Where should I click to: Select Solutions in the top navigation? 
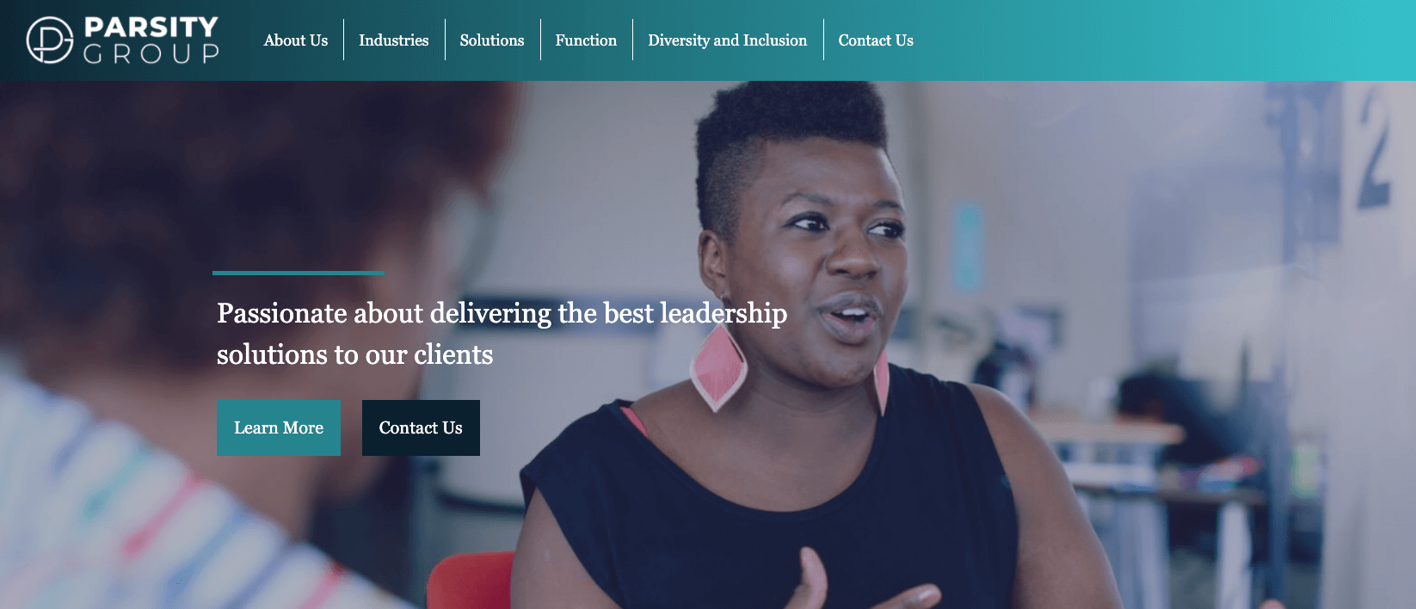(492, 40)
